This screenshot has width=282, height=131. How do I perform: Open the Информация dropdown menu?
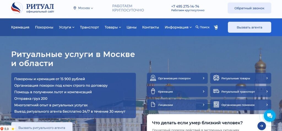pyautogui.click(x=178, y=27)
